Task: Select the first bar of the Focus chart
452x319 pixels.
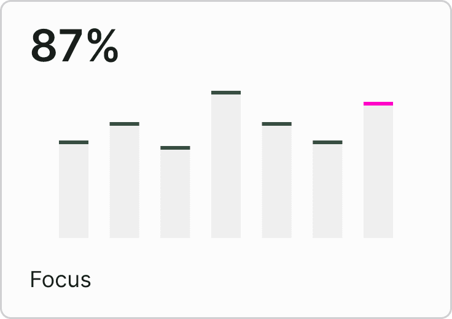Action: 74,189
